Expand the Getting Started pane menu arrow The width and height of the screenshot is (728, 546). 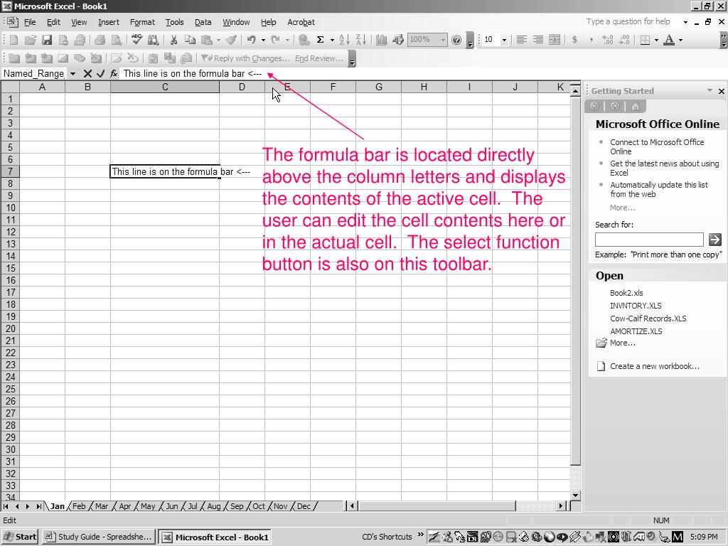[710, 90]
